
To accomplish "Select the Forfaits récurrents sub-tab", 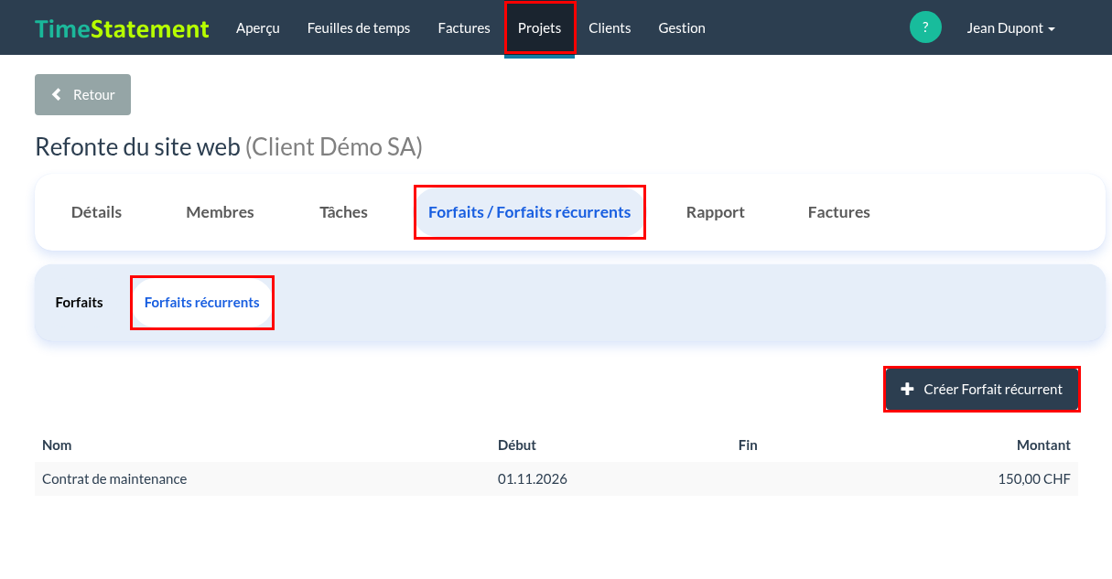I will point(202,303).
